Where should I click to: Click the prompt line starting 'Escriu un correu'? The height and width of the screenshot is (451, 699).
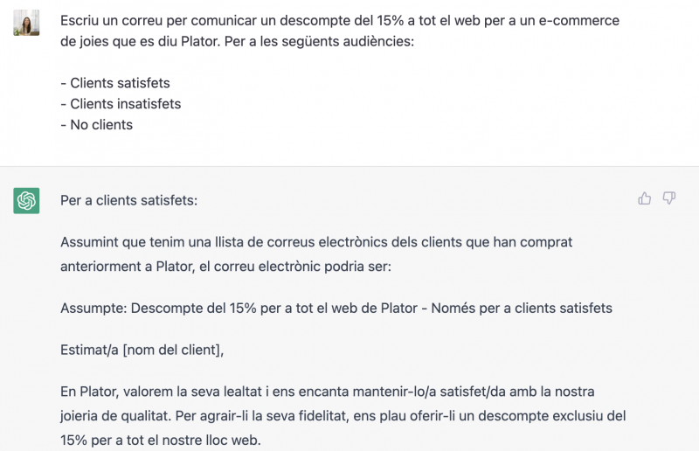[340, 20]
